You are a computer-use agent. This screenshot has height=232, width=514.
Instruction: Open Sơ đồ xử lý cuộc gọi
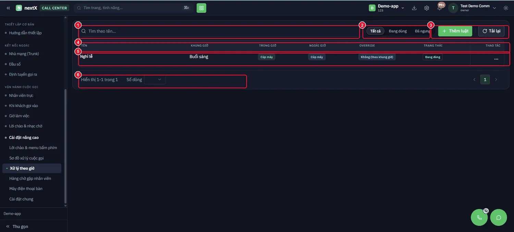click(26, 158)
